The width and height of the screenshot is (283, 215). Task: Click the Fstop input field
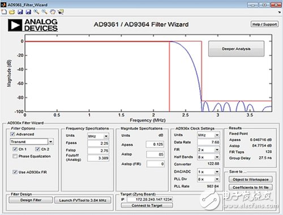tap(98, 150)
